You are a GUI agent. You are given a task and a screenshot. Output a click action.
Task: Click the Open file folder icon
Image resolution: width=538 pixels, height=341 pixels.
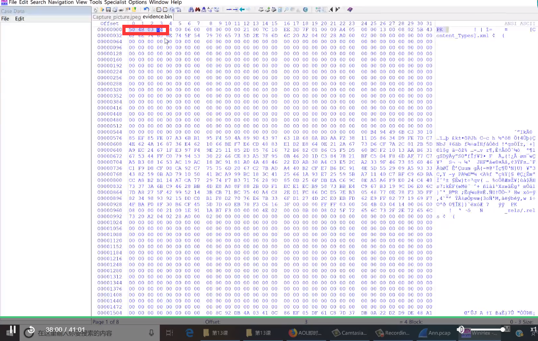(x=102, y=10)
